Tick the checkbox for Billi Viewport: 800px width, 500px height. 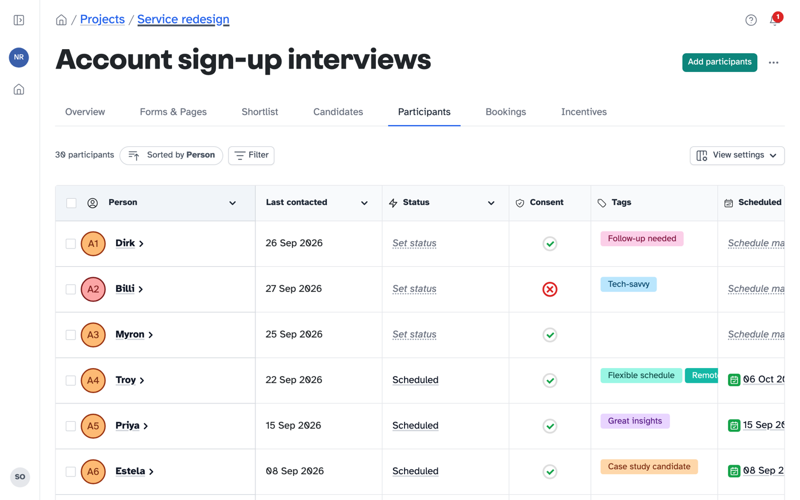coord(71,289)
